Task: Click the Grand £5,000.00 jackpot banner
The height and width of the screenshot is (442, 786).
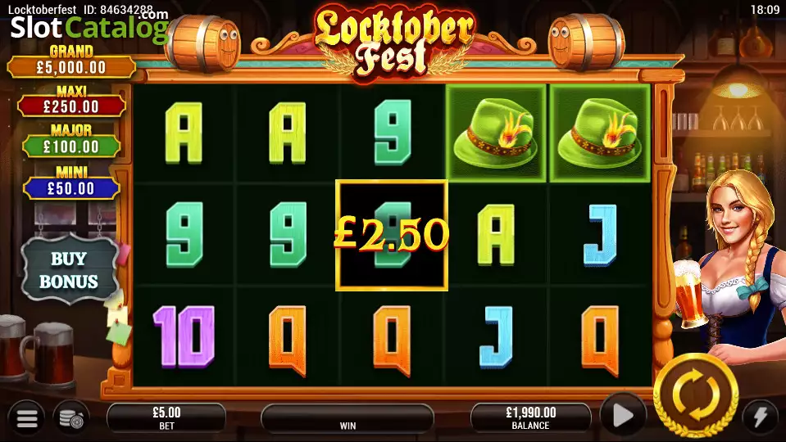Action: click(71, 61)
